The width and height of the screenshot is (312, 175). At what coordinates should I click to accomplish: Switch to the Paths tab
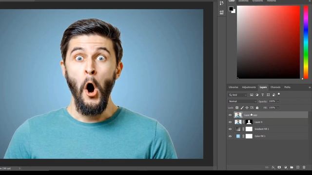[287, 87]
